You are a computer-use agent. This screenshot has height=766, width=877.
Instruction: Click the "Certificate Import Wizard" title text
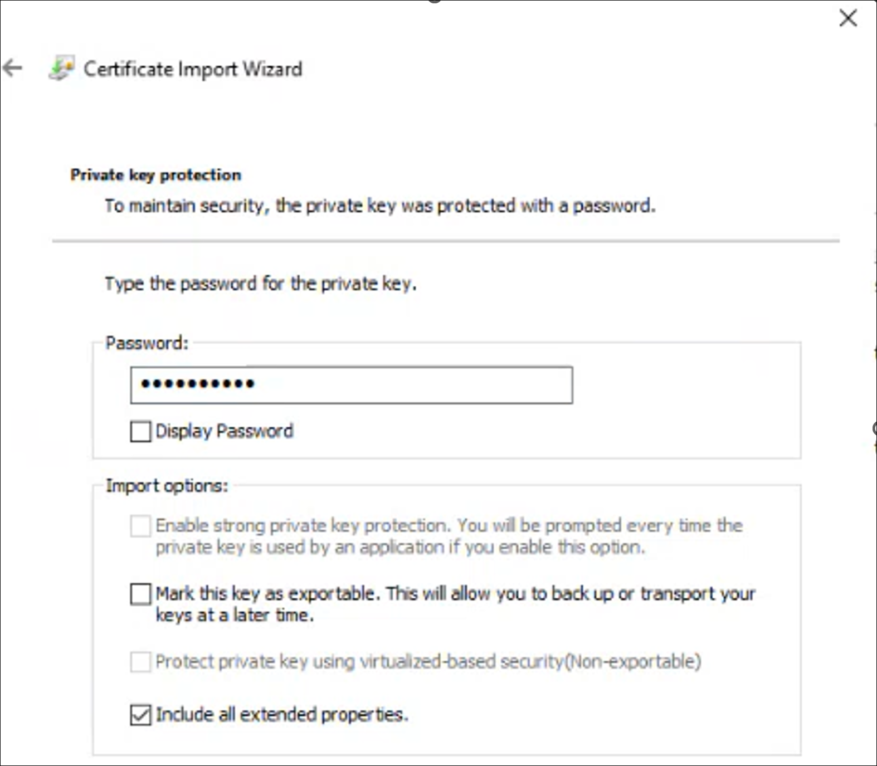click(193, 69)
